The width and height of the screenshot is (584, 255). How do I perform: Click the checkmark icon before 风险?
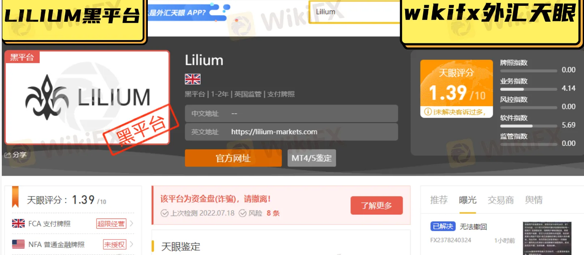tap(243, 213)
